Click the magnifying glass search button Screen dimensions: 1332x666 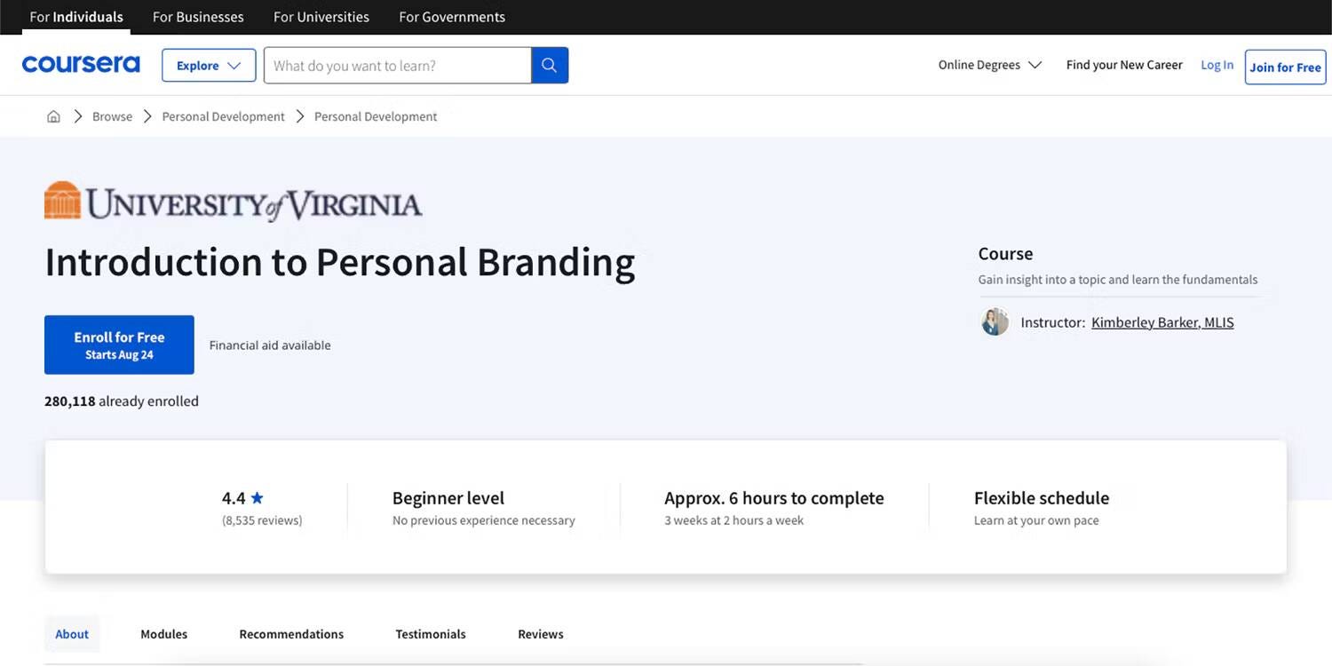550,66
